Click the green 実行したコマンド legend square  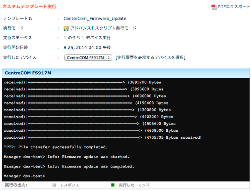(x=113, y=185)
